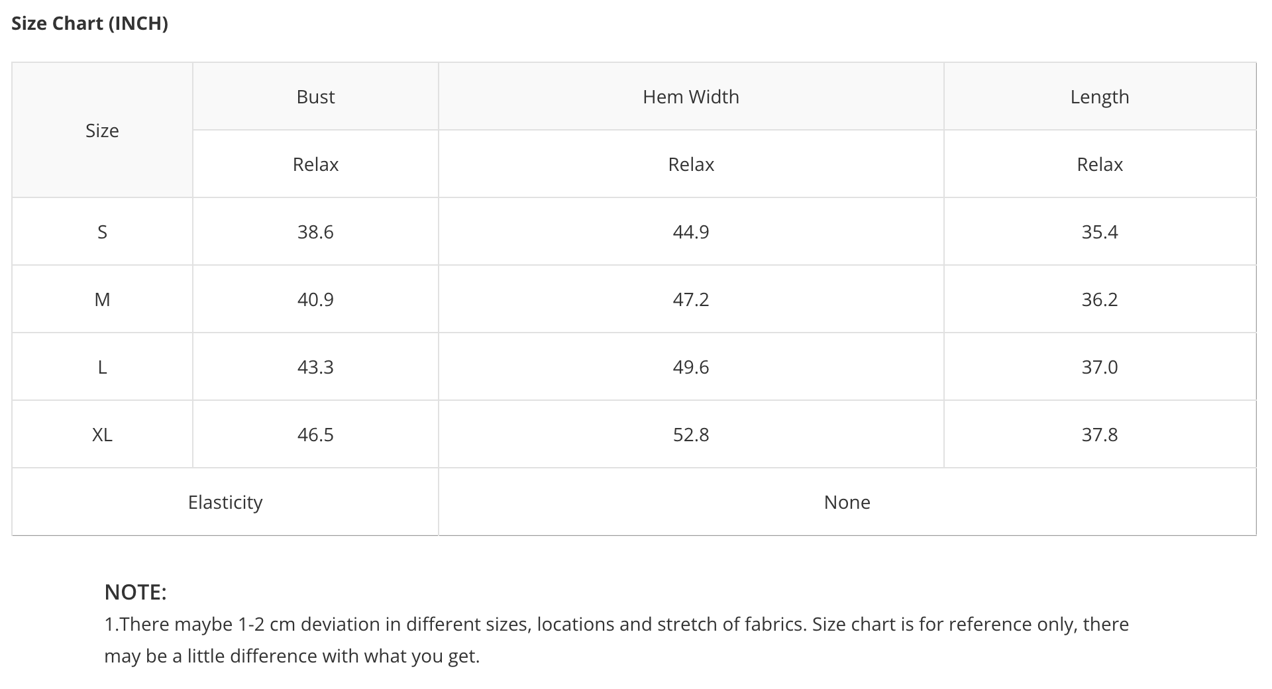Click the Length column header
The width and height of the screenshot is (1272, 689).
[1100, 97]
